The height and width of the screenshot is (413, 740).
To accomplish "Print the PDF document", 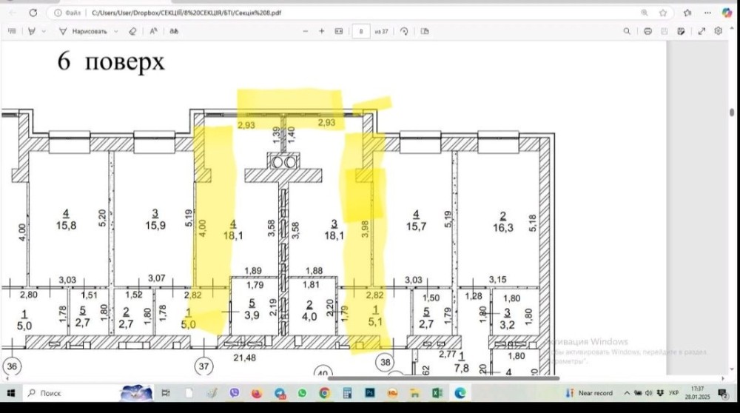I will 647,31.
